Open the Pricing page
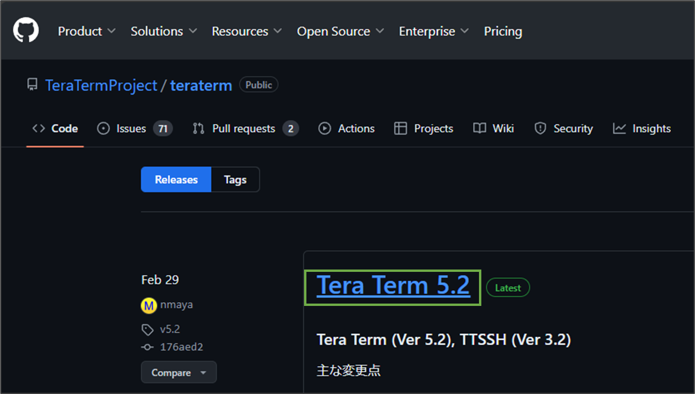This screenshot has width=695, height=394. [502, 31]
